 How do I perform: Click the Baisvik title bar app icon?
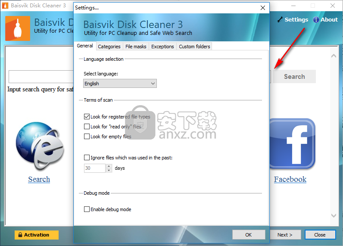[x=5, y=6]
